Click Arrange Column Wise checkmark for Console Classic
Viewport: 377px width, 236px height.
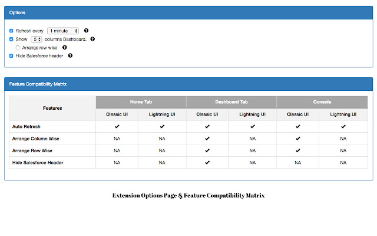point(297,139)
